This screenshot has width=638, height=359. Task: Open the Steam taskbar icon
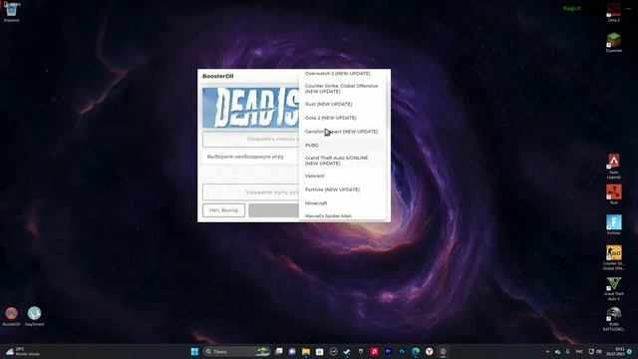tap(347, 351)
